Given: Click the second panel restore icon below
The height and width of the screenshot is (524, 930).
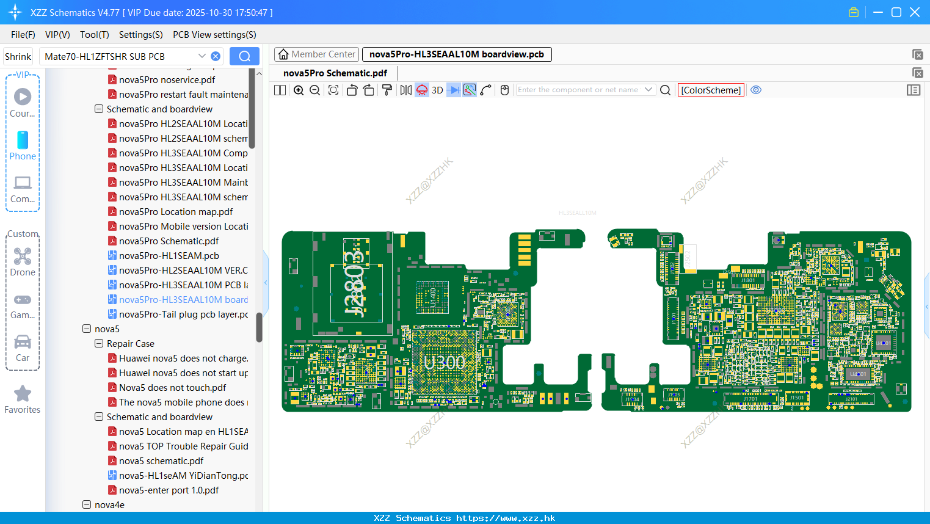Looking at the screenshot, I should click(x=917, y=73).
